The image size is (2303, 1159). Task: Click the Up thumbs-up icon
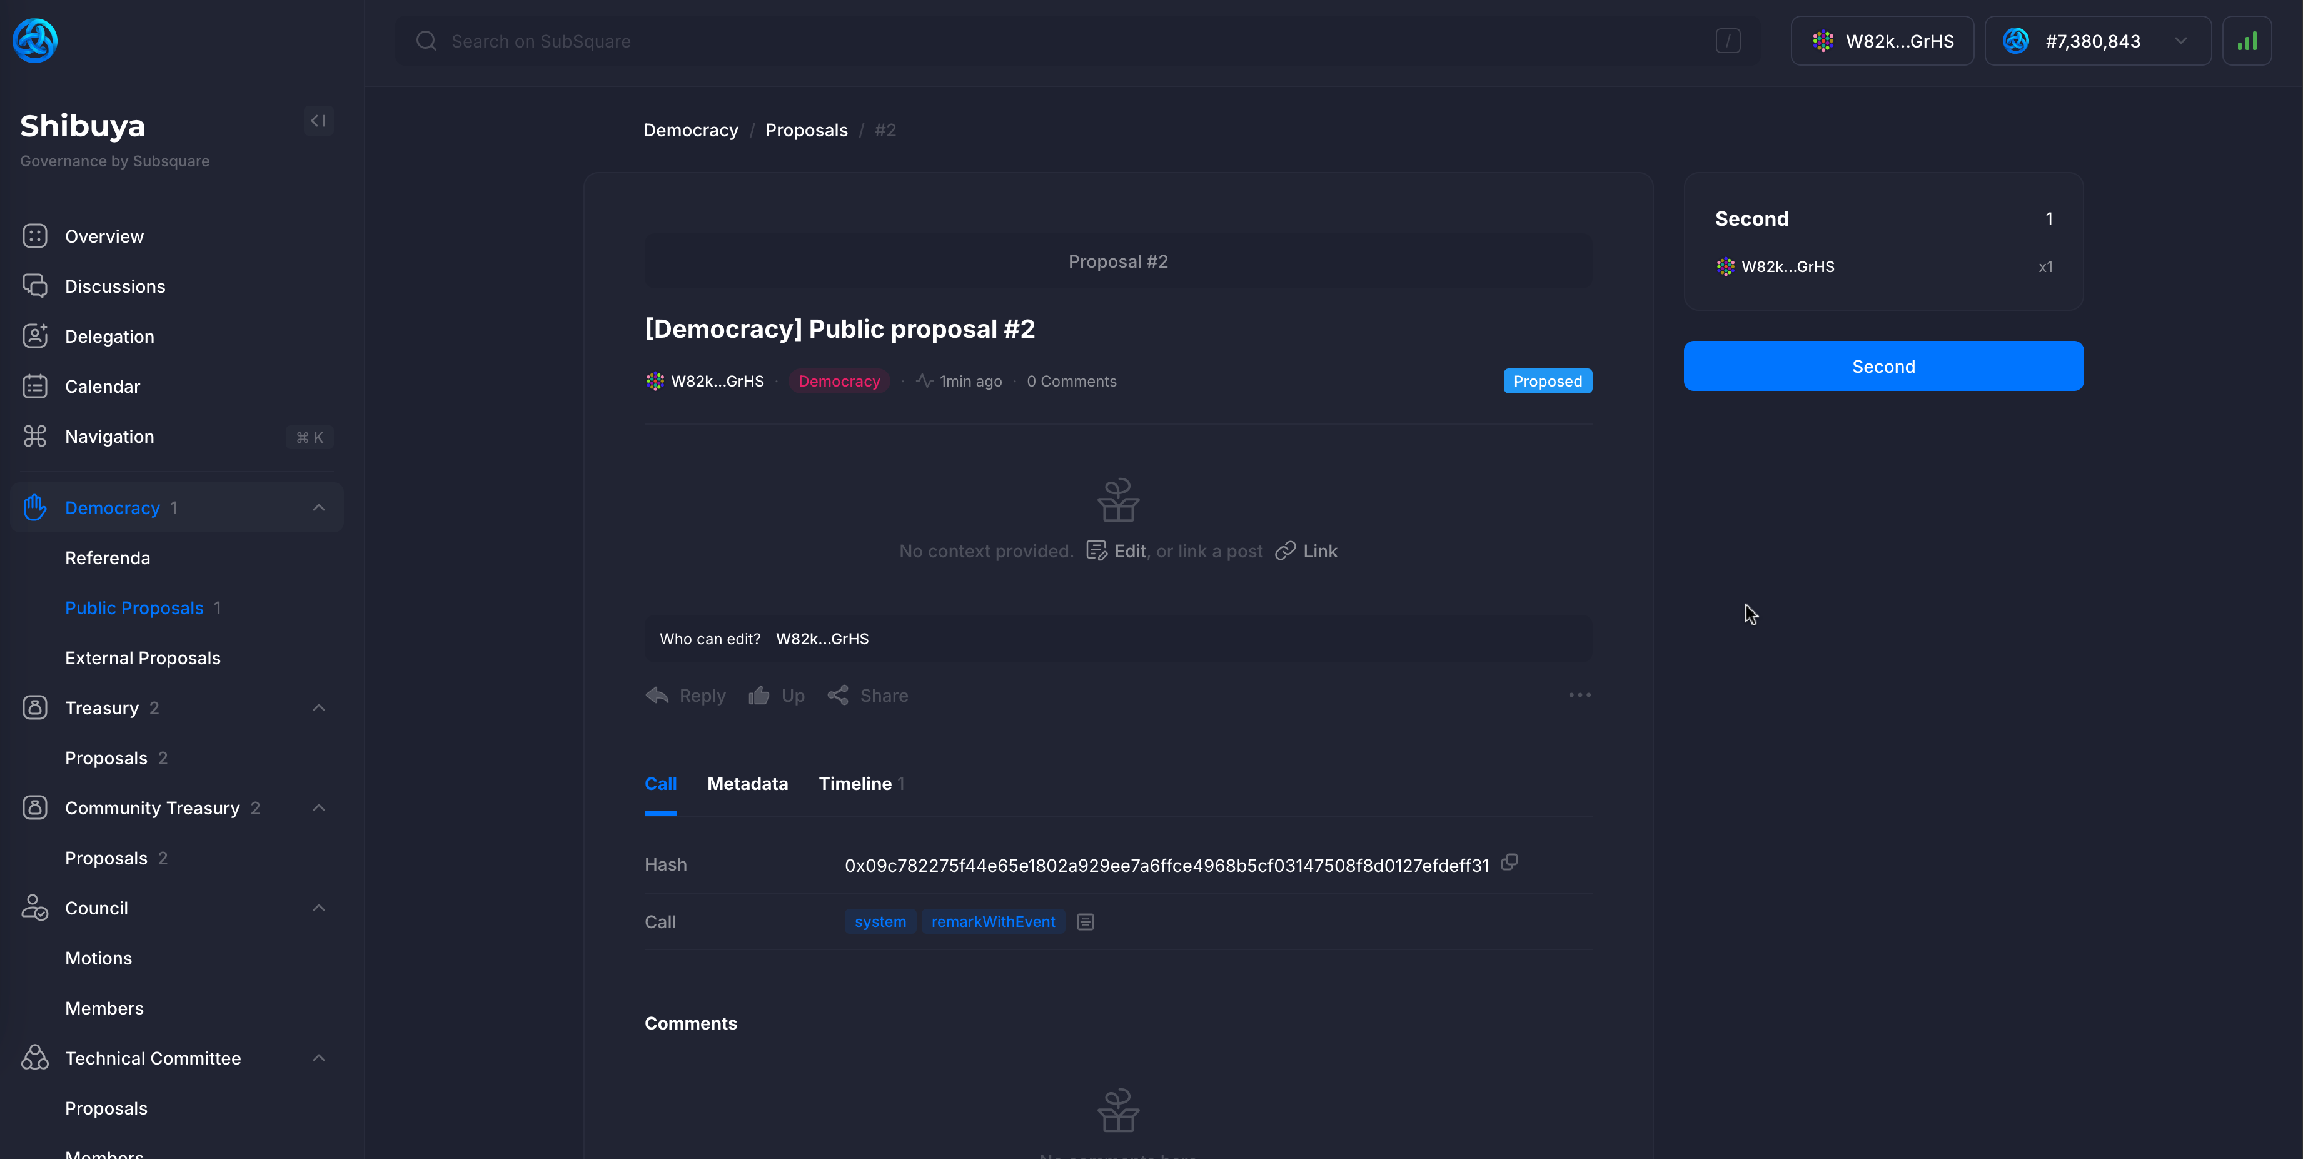[759, 696]
